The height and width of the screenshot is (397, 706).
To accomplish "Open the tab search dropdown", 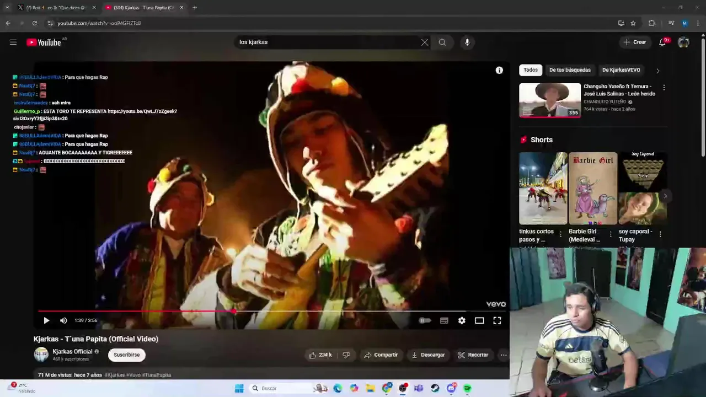I will (7, 8).
